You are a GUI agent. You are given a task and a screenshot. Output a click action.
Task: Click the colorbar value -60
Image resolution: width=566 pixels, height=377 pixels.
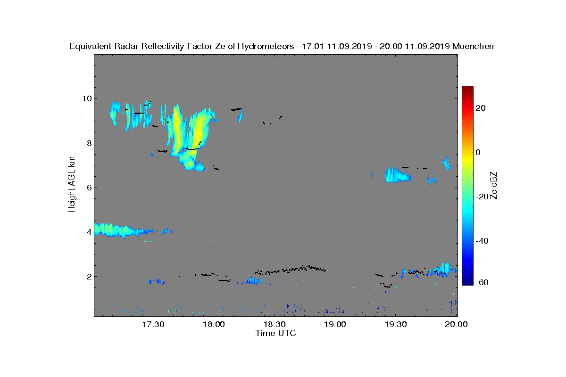point(482,282)
